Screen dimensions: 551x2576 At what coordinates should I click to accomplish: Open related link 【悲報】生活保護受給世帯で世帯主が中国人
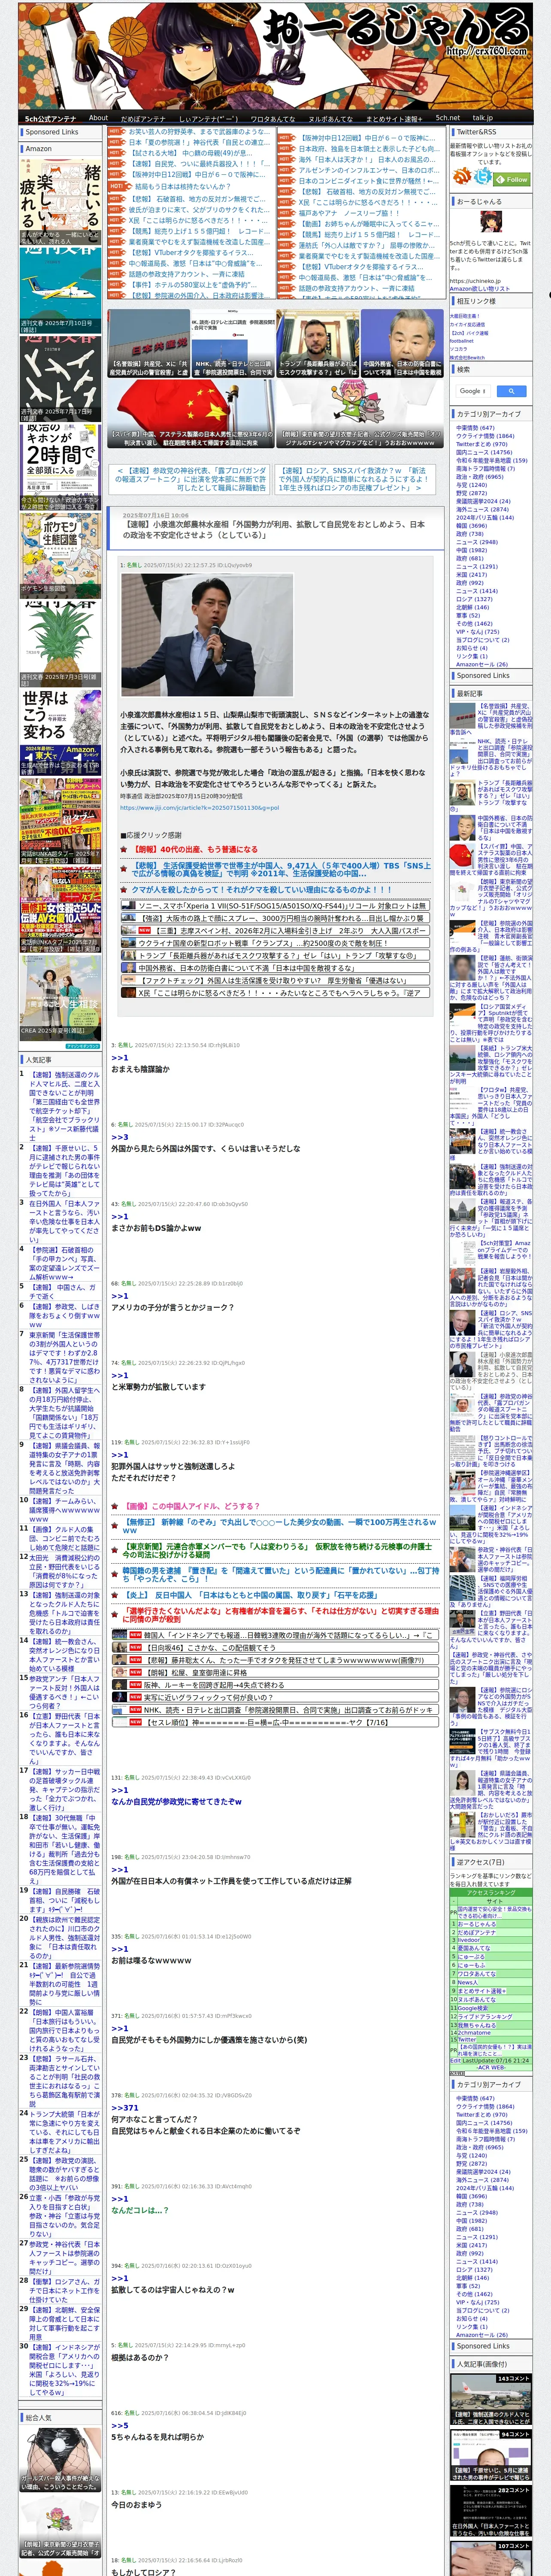pyautogui.click(x=281, y=869)
